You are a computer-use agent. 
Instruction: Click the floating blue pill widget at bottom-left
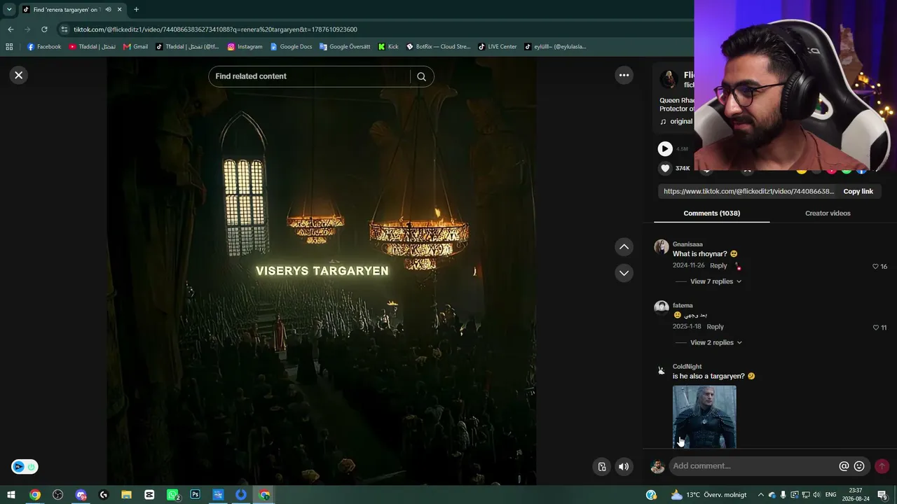[25, 467]
